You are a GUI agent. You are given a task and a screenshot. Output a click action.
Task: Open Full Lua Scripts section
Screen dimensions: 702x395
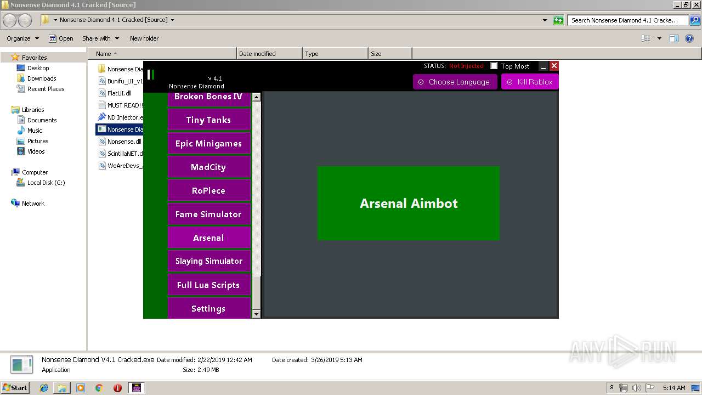tap(208, 285)
